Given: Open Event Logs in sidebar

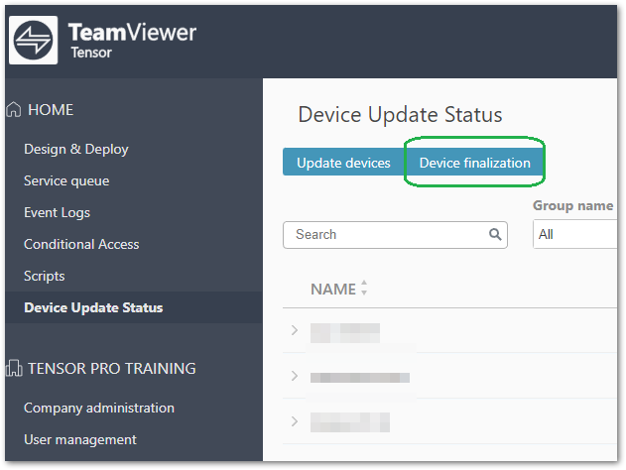Looking at the screenshot, I should (x=58, y=212).
